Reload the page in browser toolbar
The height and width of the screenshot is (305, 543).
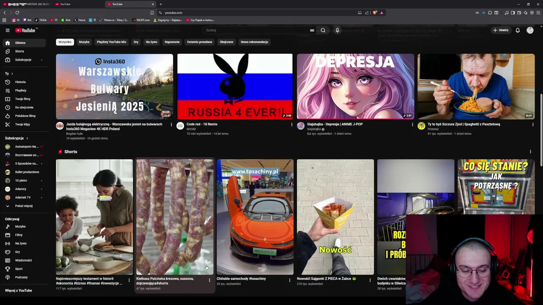pyautogui.click(x=17, y=13)
